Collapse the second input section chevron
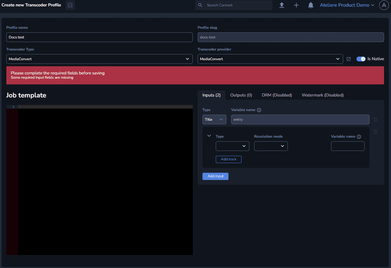The height and width of the screenshot is (268, 391). [209, 136]
